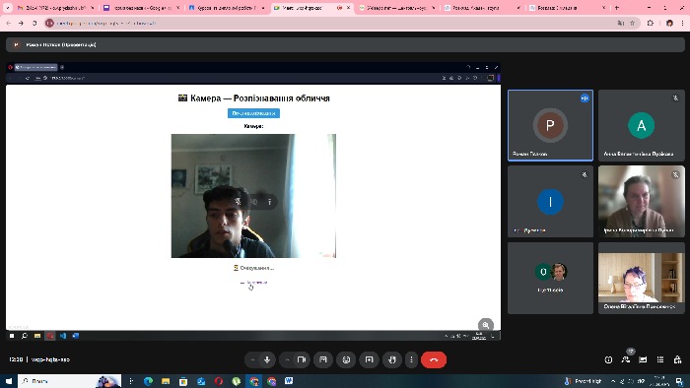Open the activities icon

pyautogui.click(x=660, y=359)
